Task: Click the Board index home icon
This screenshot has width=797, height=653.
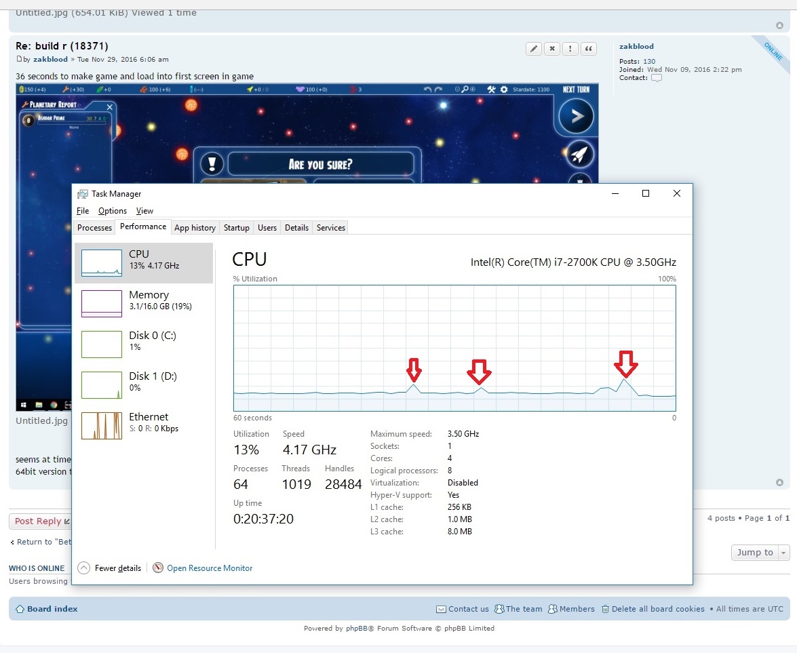Action: coord(20,609)
